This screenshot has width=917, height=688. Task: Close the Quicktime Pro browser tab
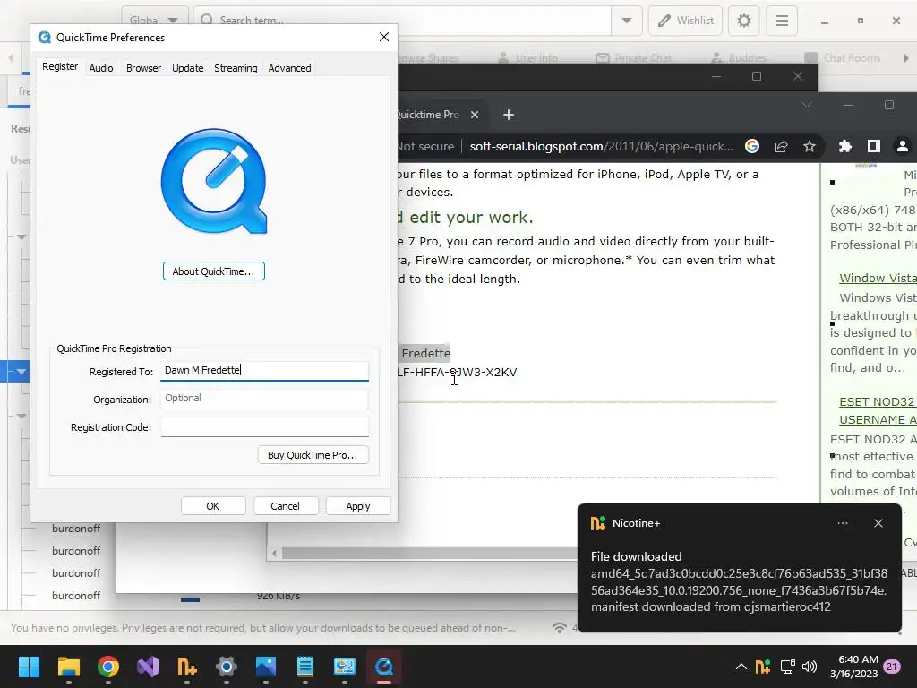[475, 115]
